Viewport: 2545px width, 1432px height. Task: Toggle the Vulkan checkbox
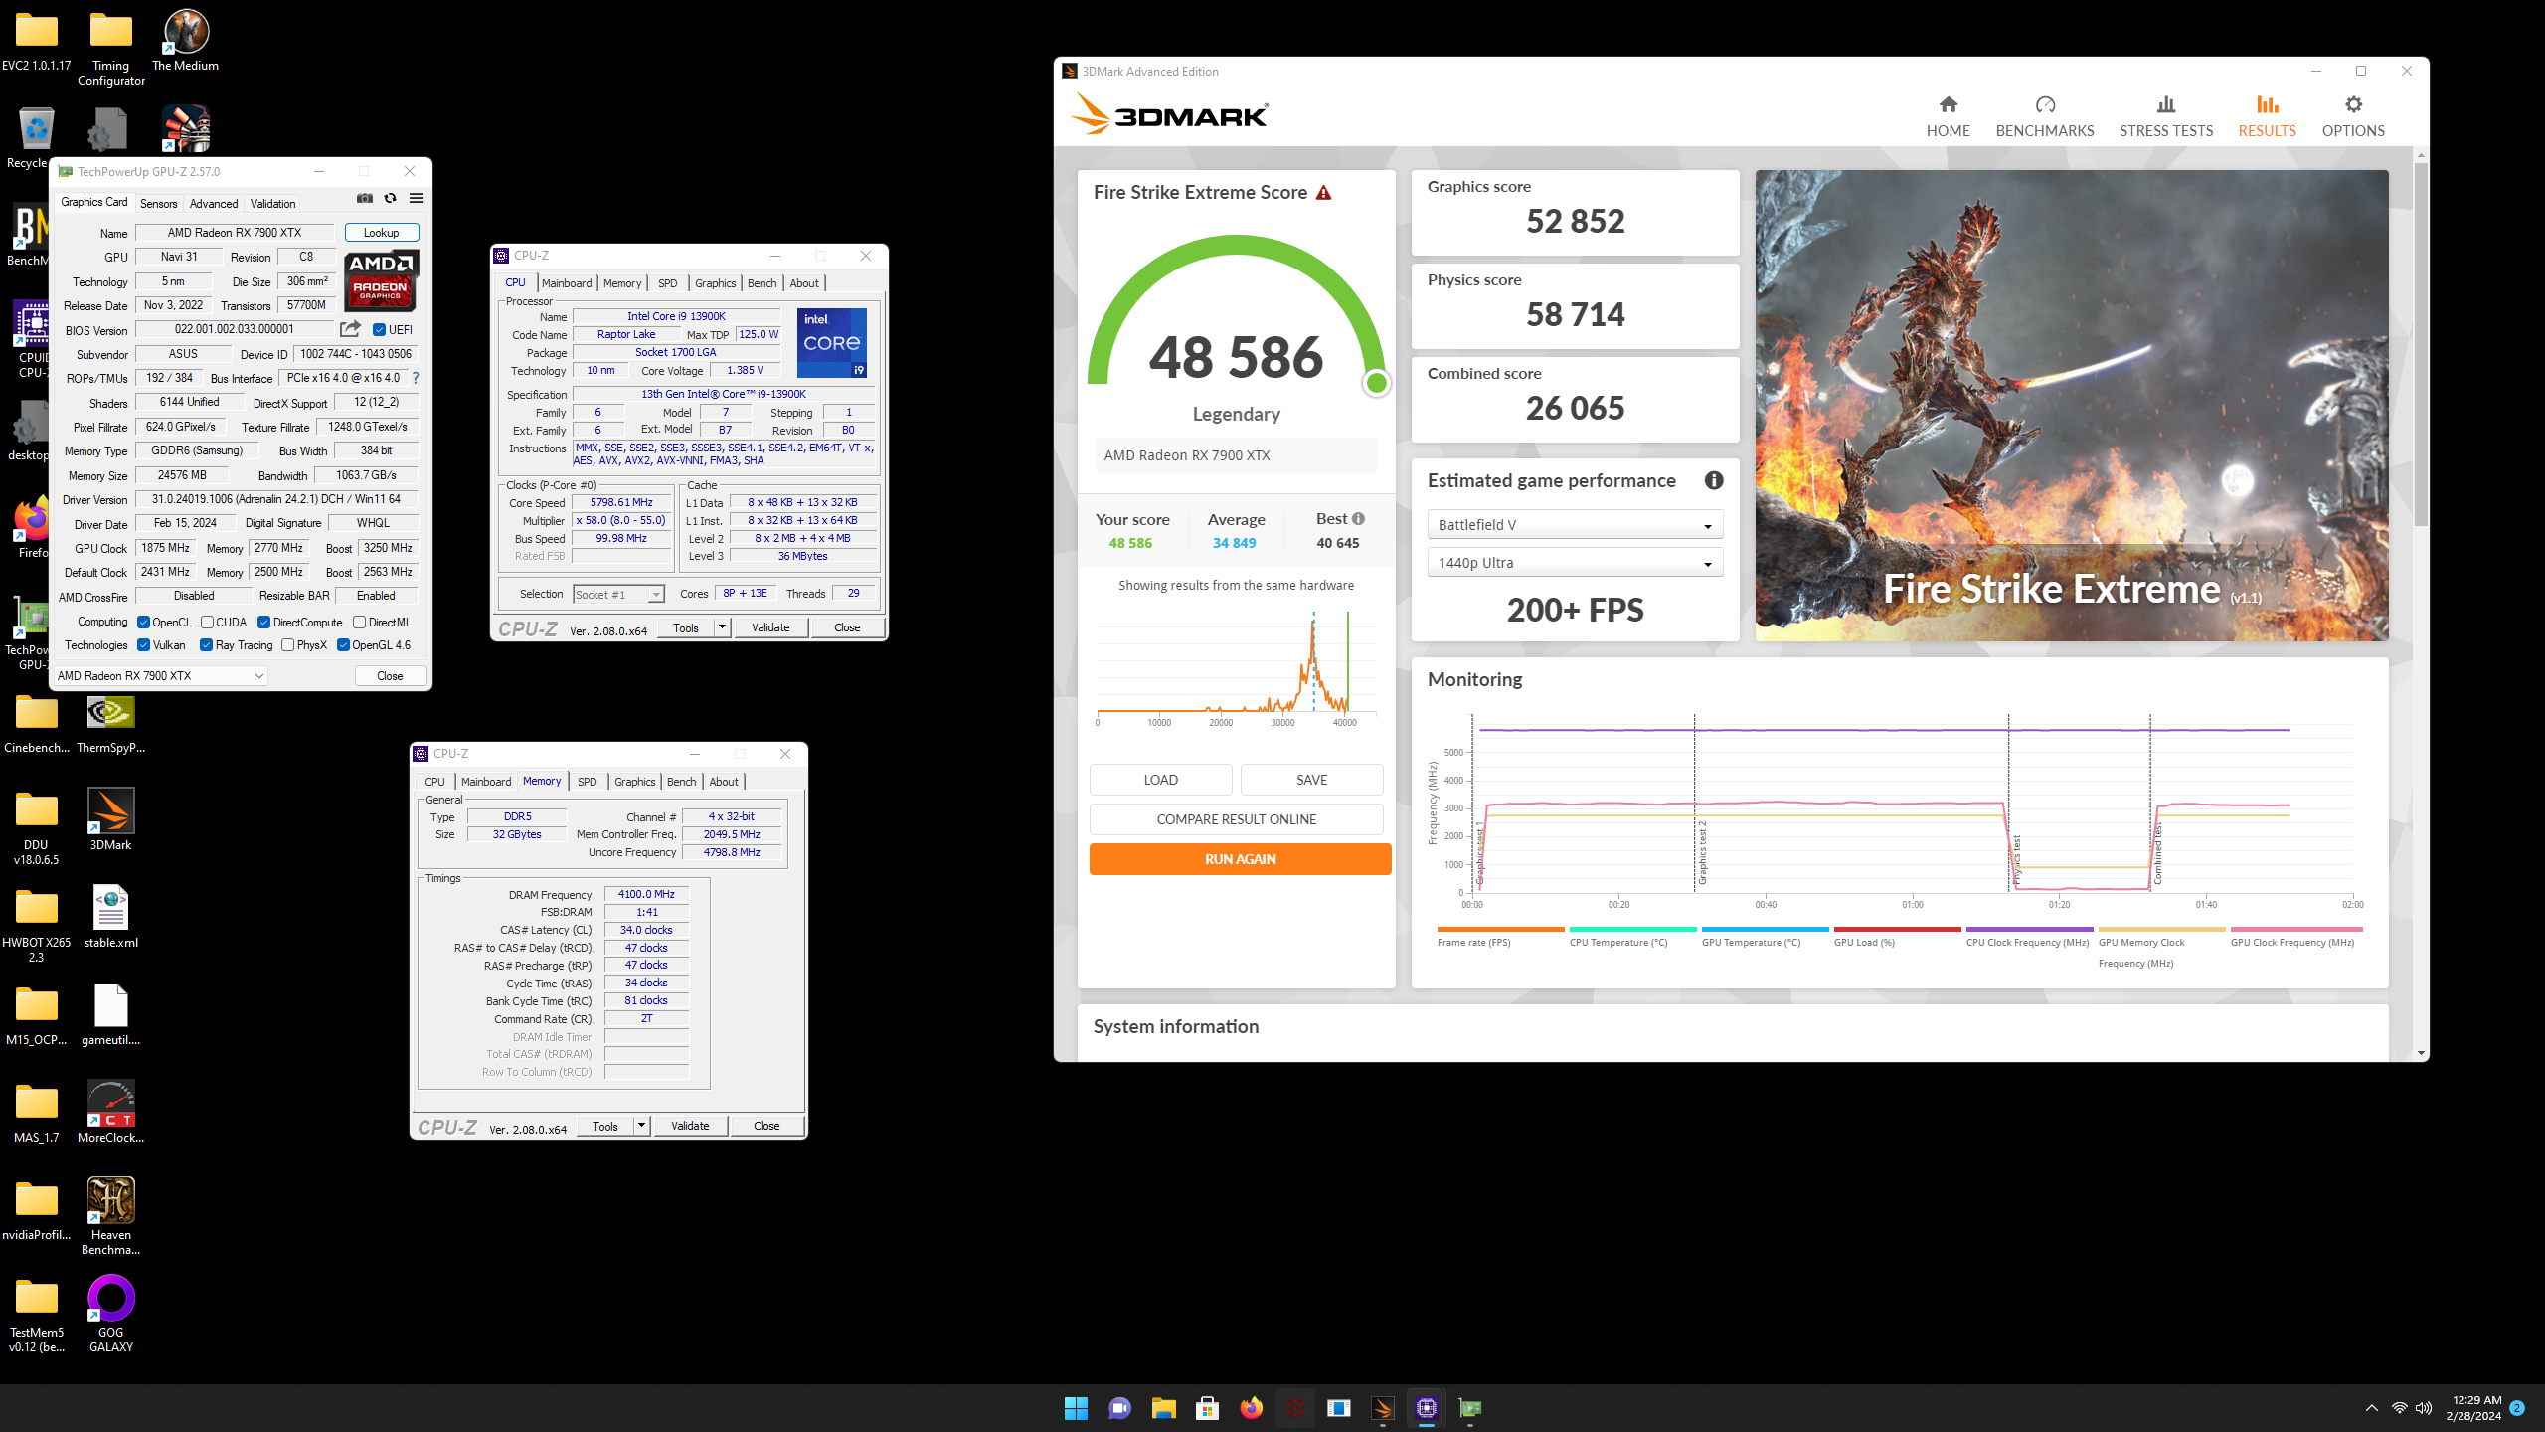coord(143,645)
